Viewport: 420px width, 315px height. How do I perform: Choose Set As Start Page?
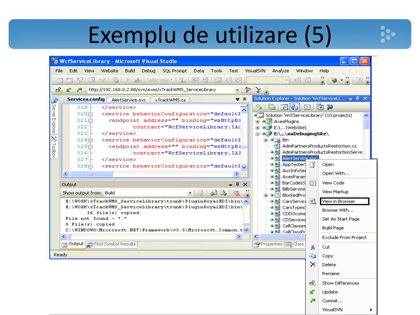(341, 219)
